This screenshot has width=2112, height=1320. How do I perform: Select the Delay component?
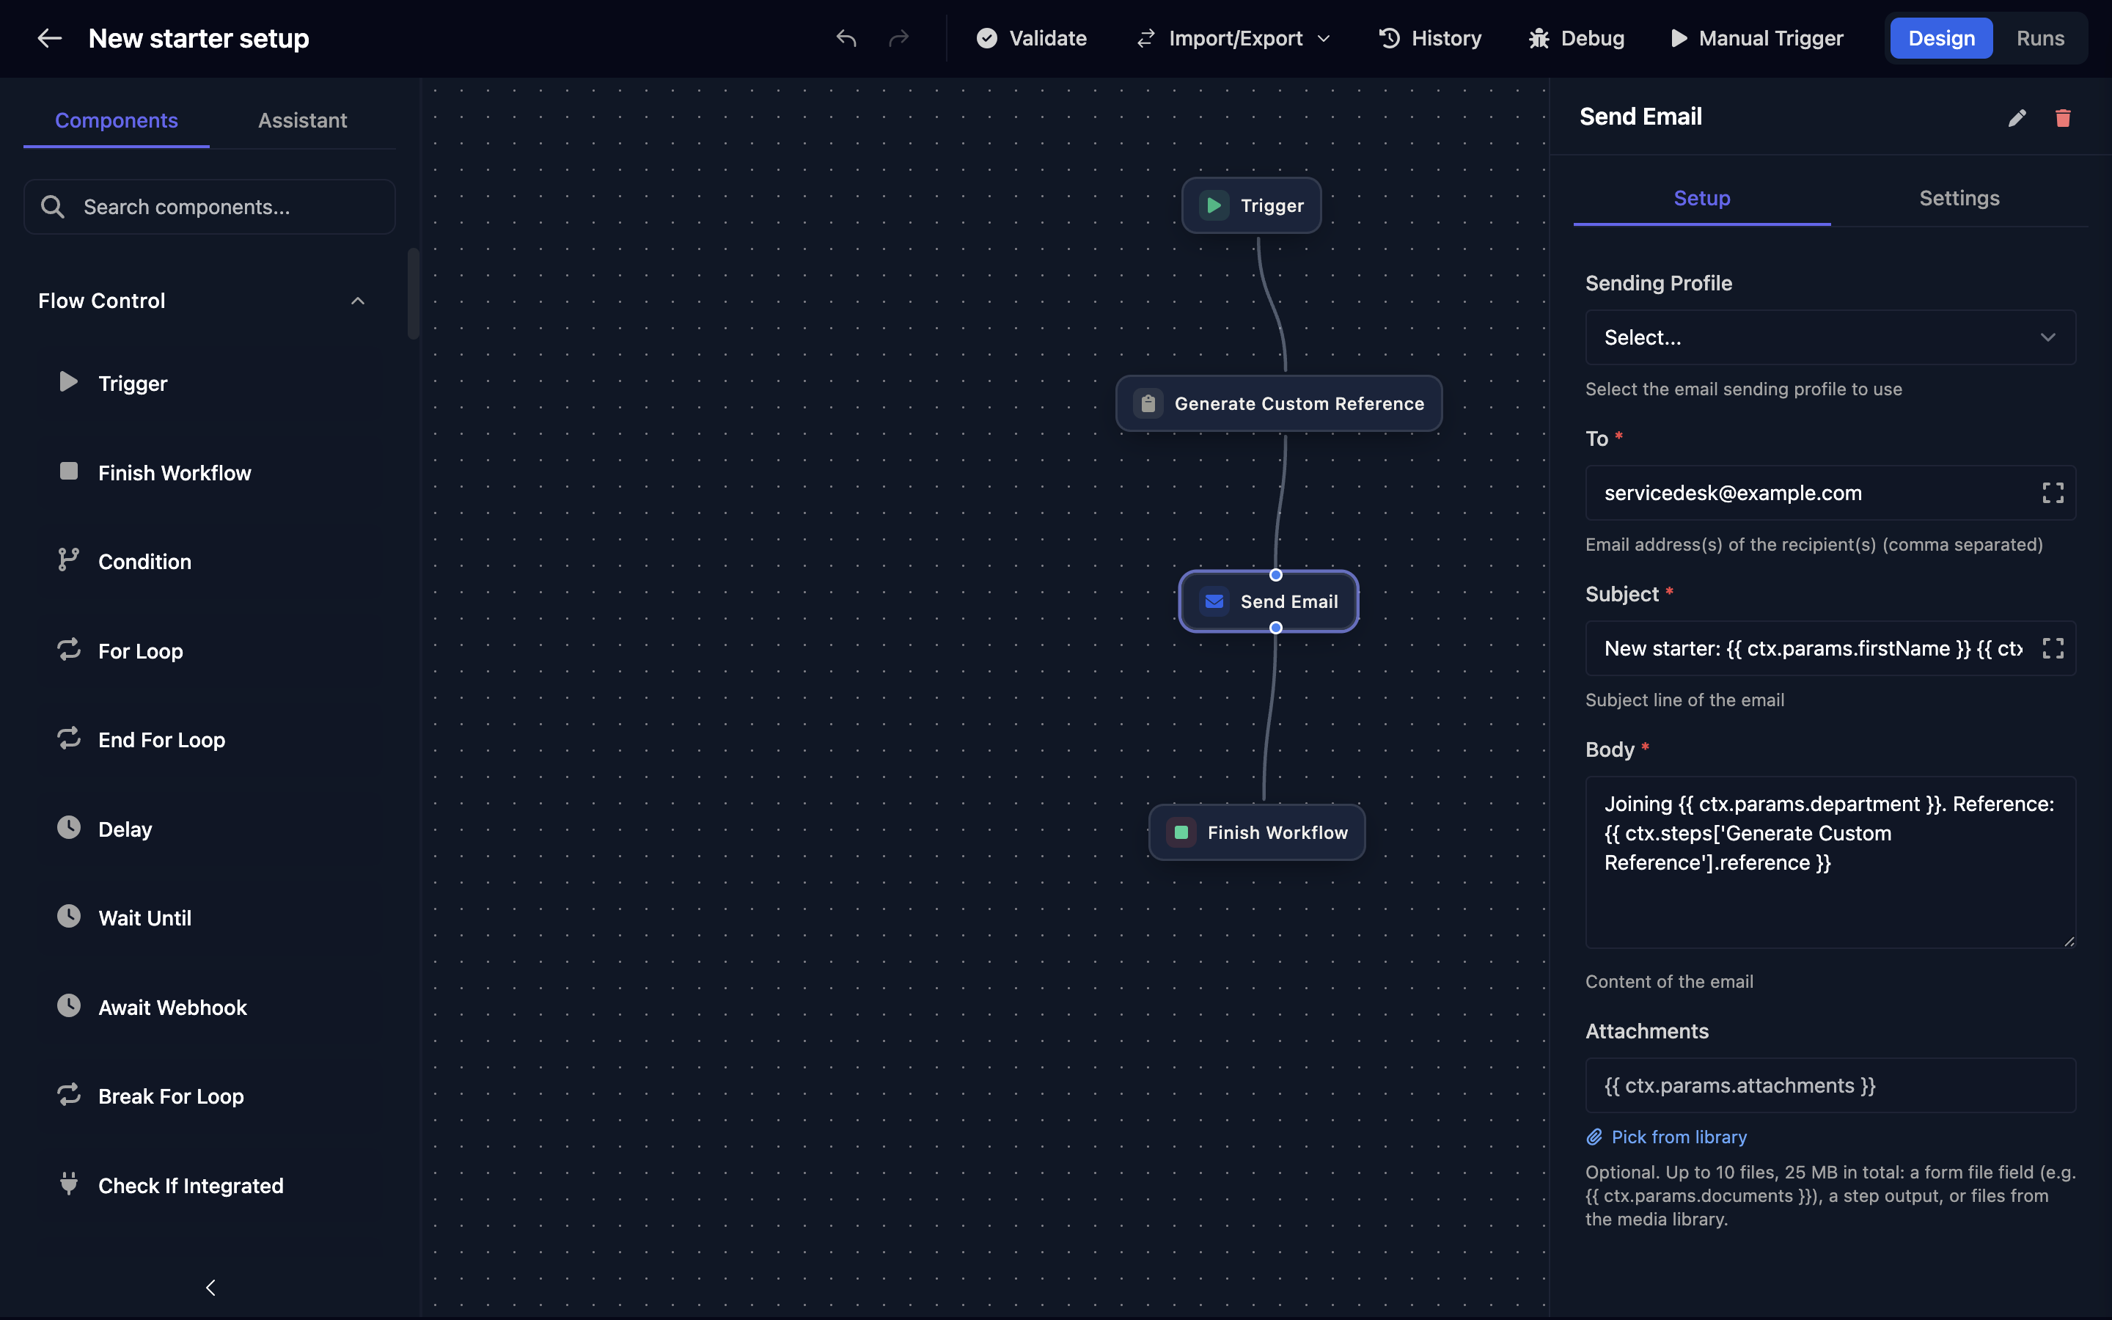click(210, 829)
